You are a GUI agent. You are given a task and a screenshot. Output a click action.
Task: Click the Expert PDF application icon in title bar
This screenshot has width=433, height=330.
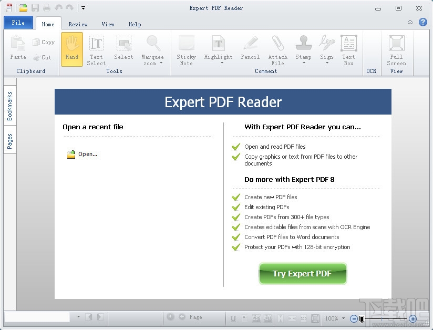pyautogui.click(x=9, y=8)
